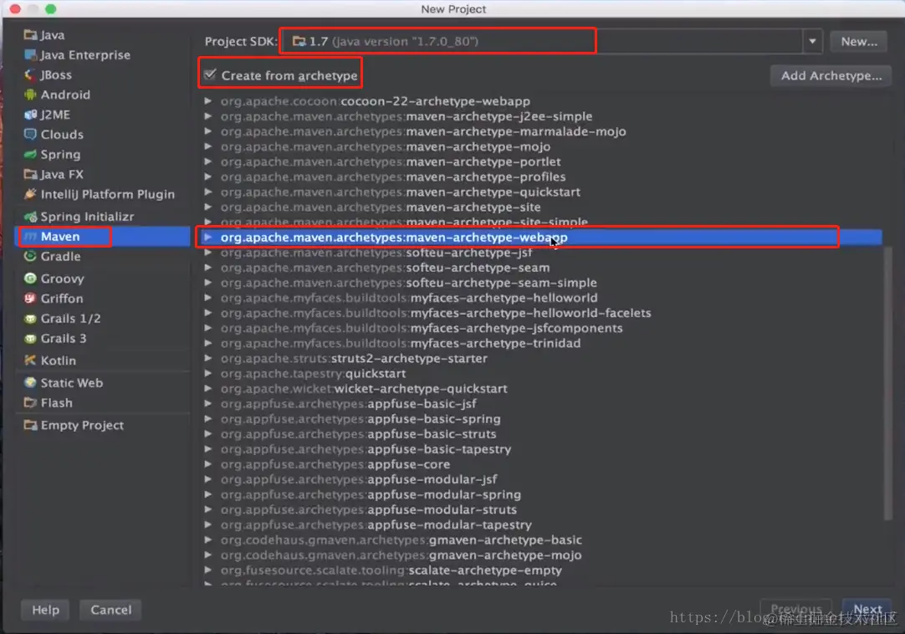
Task: Expand softeu-archetype-seam node
Action: pos(207,268)
